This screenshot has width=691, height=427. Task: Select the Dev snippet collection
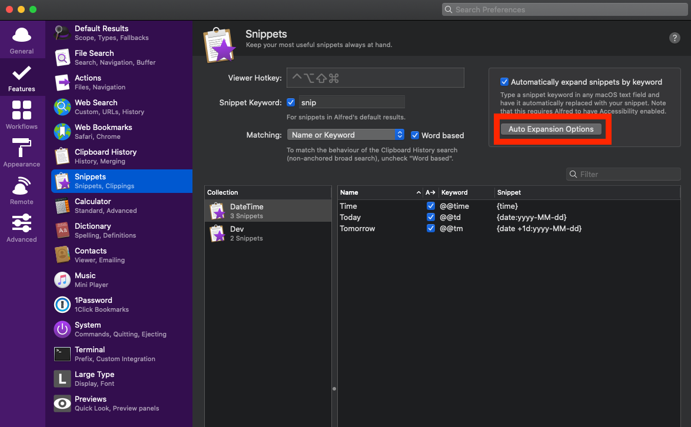tap(268, 233)
